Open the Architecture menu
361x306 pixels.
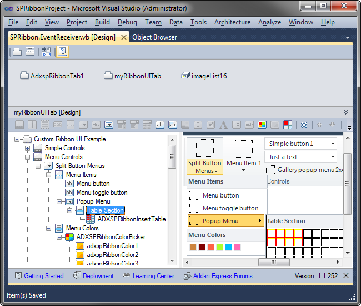[x=233, y=22]
